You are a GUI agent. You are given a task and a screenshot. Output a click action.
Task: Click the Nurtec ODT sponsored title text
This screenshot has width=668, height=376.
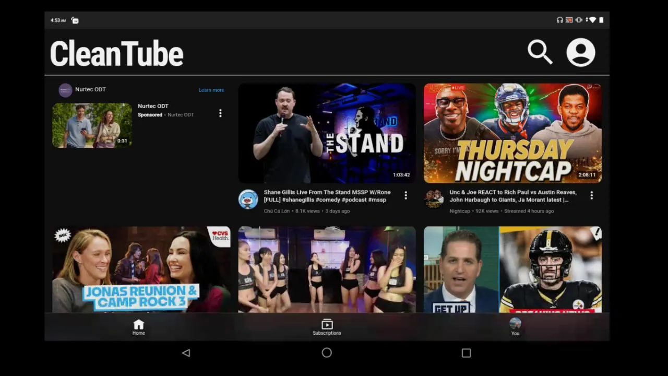(x=153, y=106)
